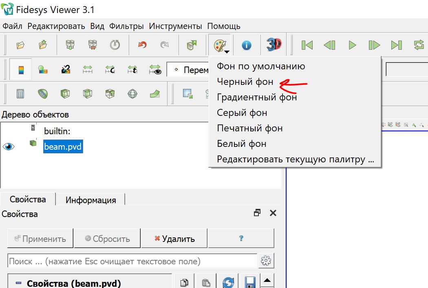Viewport: 428px width, 288px height.
Task: Select beam.pvd in the object tree
Action: 63,147
